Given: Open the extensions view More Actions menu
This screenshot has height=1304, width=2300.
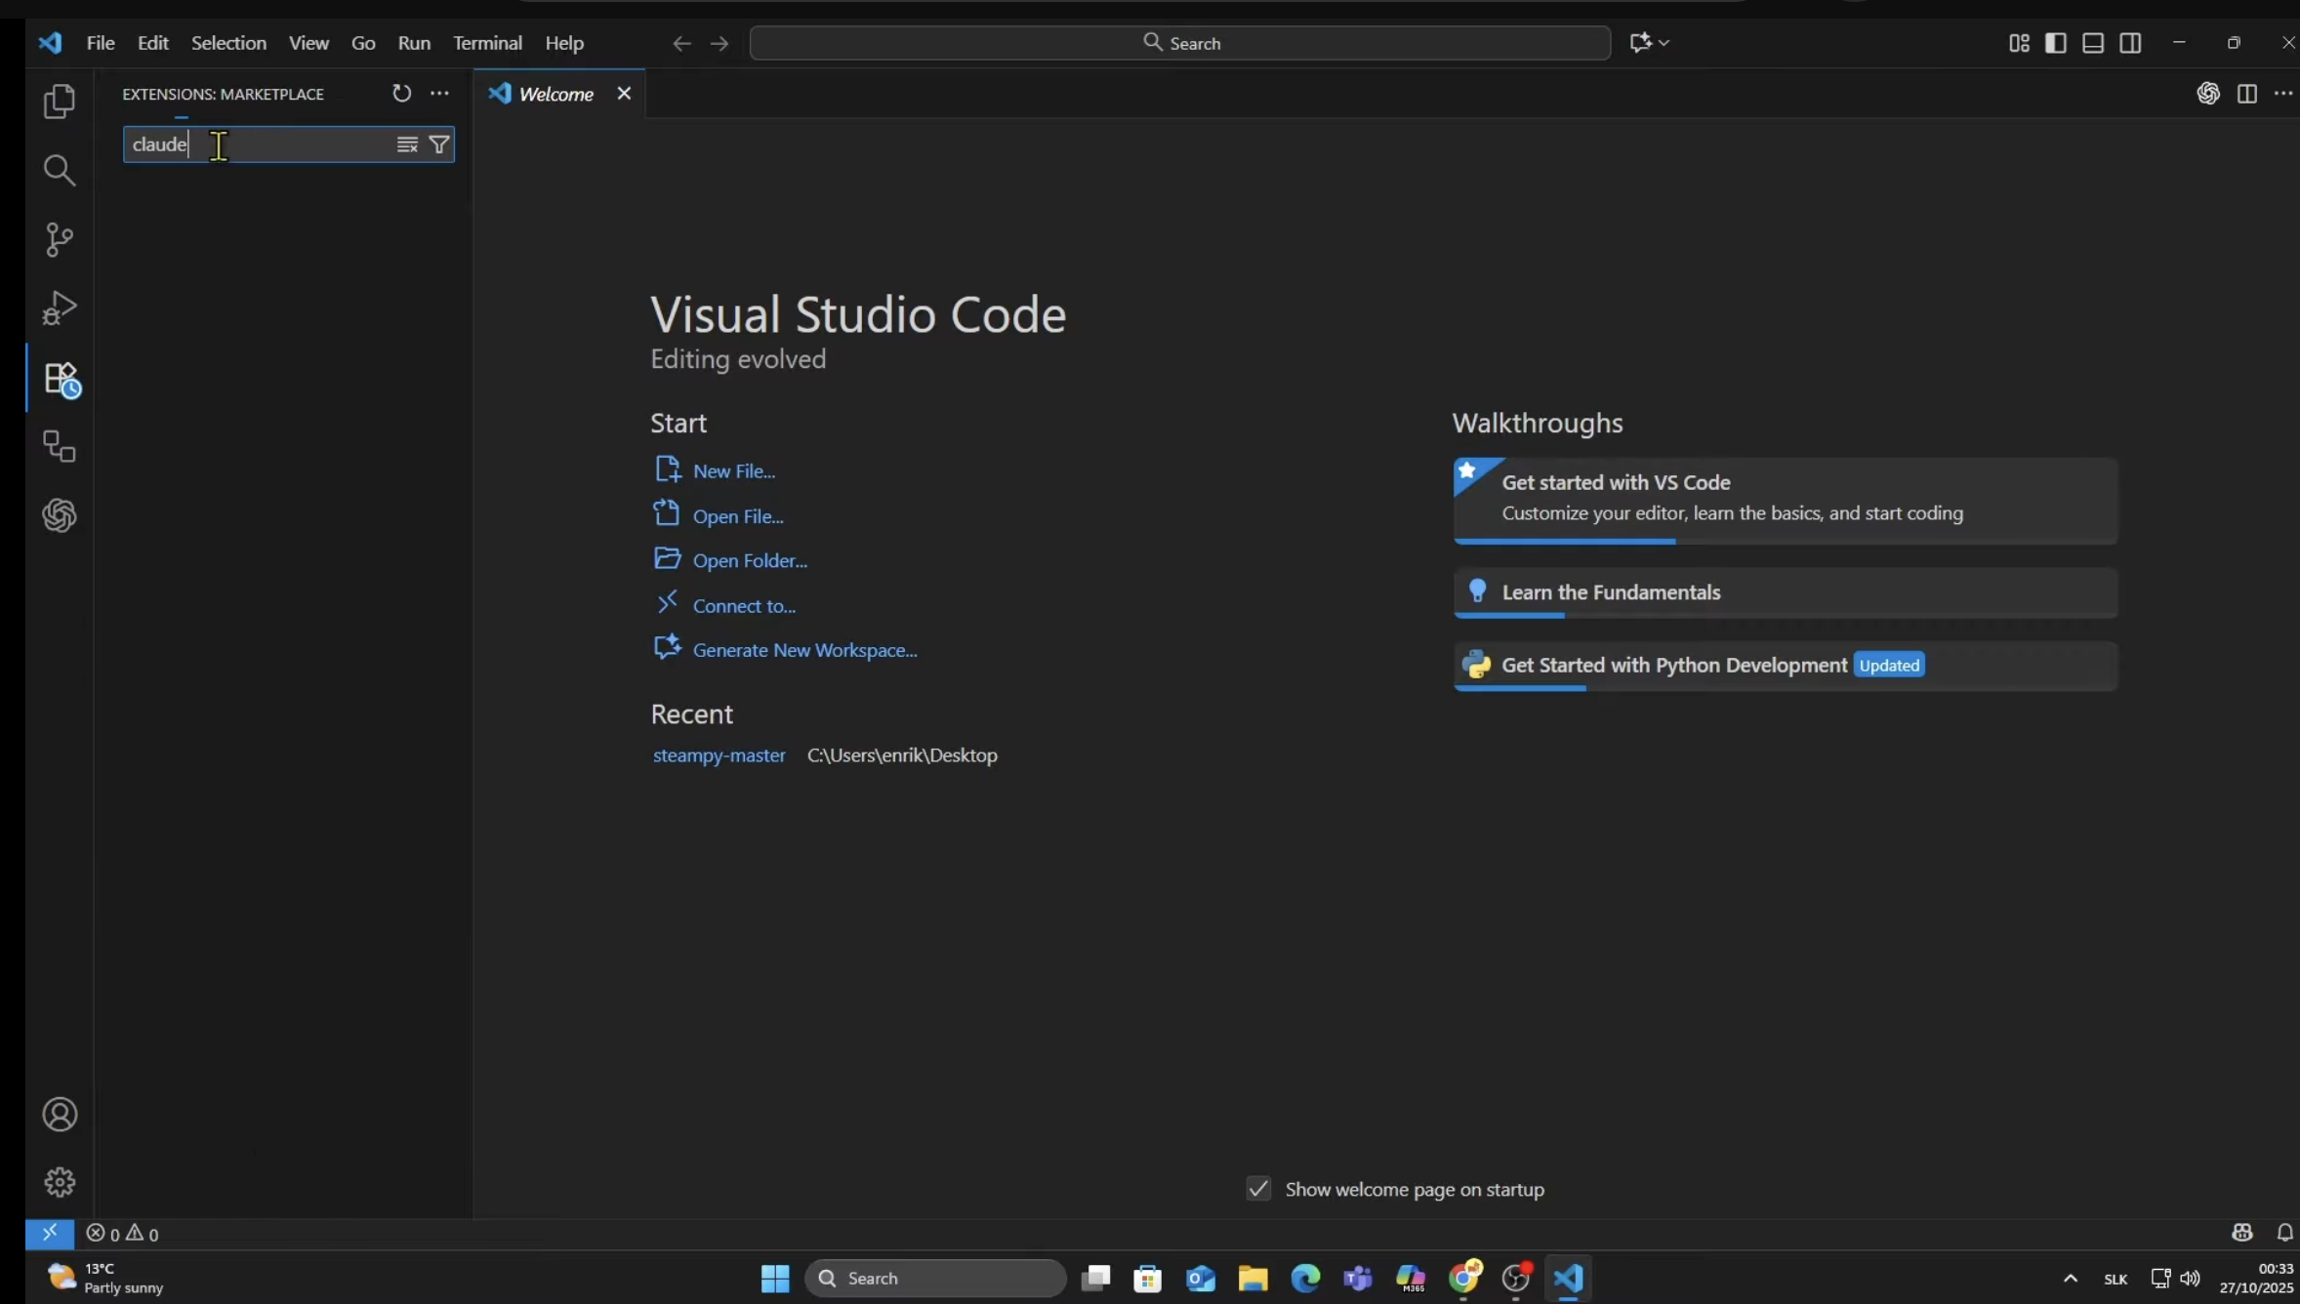Looking at the screenshot, I should 440,94.
